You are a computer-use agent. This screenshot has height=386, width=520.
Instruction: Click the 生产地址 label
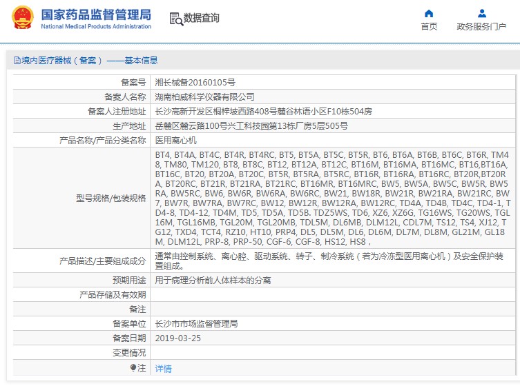(129, 126)
